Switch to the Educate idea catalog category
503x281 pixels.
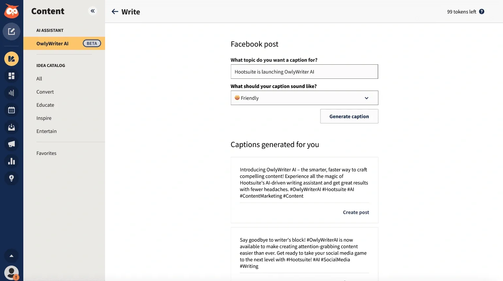click(x=45, y=105)
